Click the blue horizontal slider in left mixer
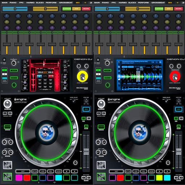This screenshot has width=185, height=185. [15, 9]
